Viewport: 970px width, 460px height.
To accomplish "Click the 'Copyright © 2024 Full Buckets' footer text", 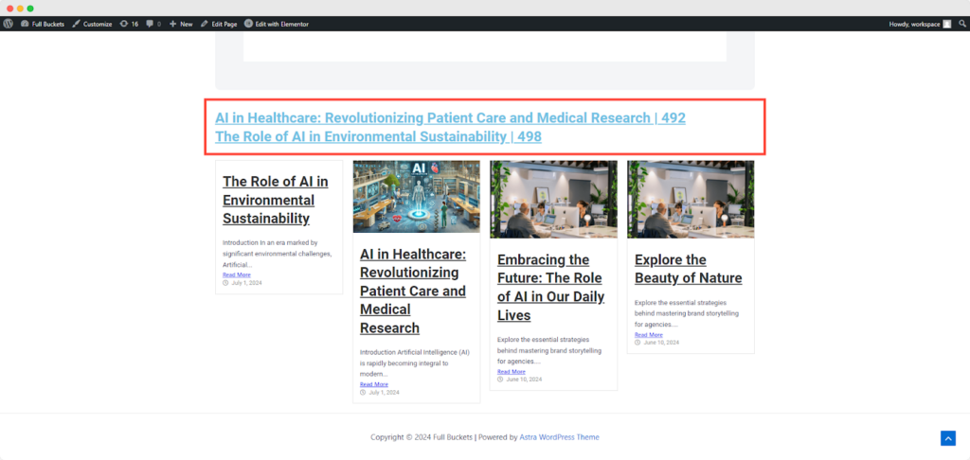I will pyautogui.click(x=422, y=437).
